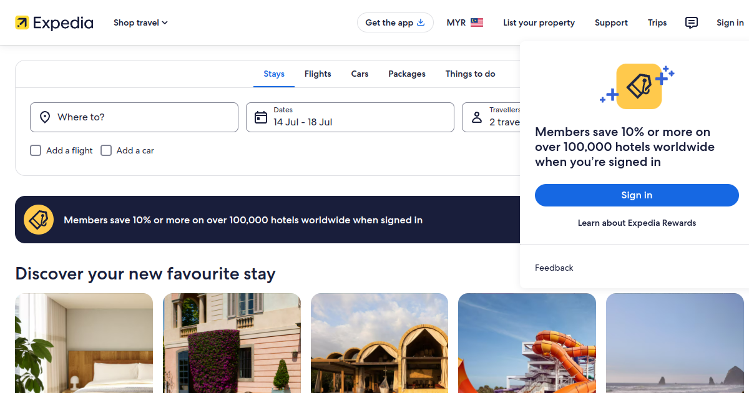Open the calendar icon in Dates field
749x393 pixels.
click(x=261, y=117)
